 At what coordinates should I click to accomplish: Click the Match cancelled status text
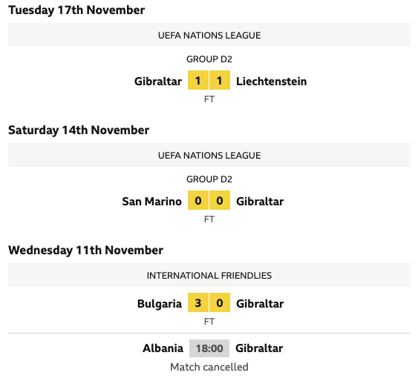(x=209, y=367)
